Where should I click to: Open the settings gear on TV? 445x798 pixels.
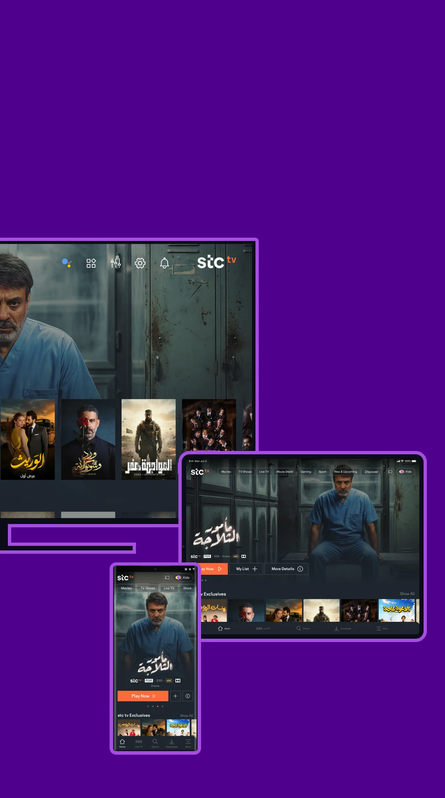(140, 263)
